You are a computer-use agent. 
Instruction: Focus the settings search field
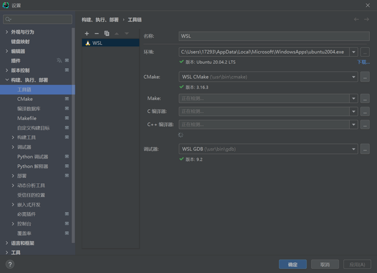(x=38, y=19)
